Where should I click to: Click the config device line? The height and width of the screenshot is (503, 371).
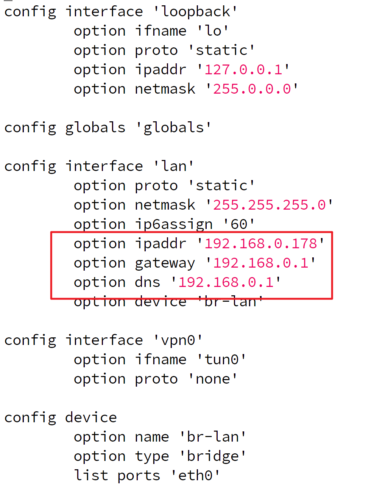[61, 418]
